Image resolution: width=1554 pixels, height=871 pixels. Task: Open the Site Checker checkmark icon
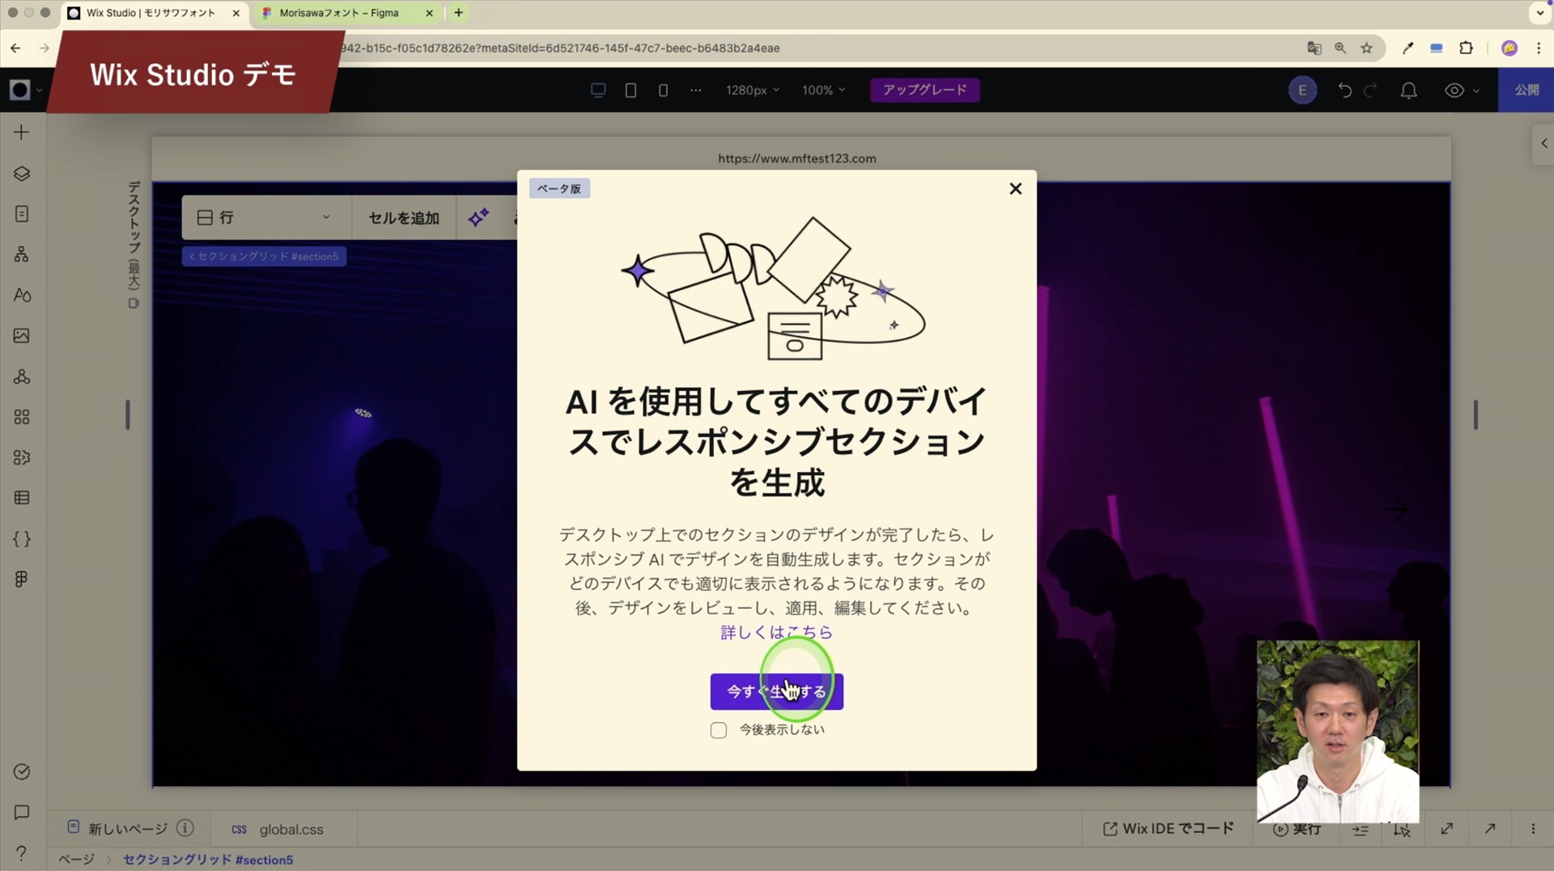[x=22, y=771]
